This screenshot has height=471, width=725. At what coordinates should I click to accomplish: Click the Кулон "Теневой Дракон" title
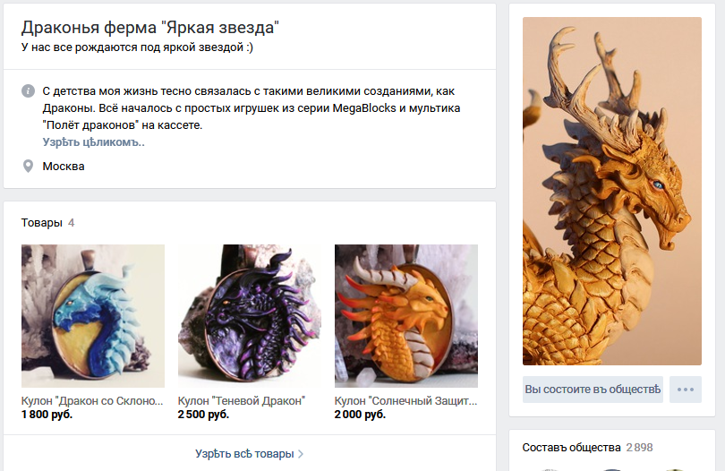pos(242,401)
